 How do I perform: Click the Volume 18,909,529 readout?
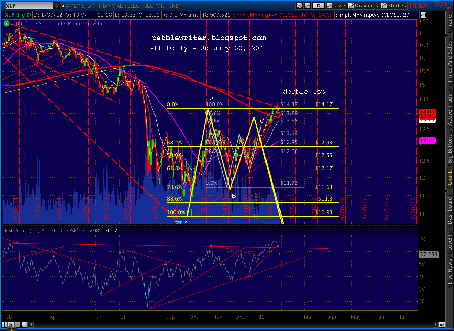click(x=205, y=15)
